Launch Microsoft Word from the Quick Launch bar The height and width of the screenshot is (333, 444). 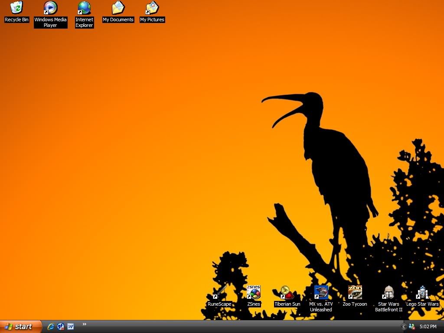pyautogui.click(x=71, y=326)
